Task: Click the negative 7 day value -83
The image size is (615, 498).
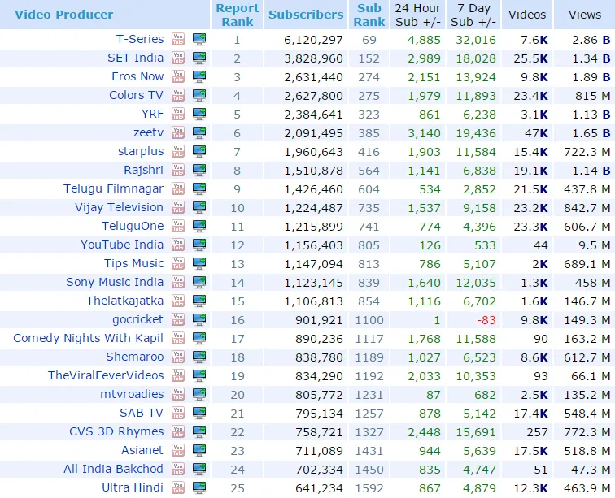Action: coord(486,320)
